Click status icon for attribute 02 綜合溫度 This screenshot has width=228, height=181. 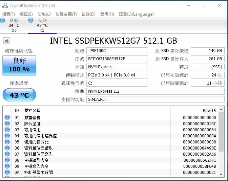pyautogui.click(x=7, y=123)
